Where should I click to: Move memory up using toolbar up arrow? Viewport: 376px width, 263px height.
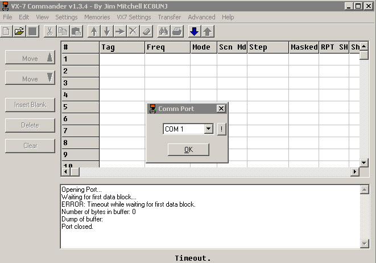click(x=94, y=31)
